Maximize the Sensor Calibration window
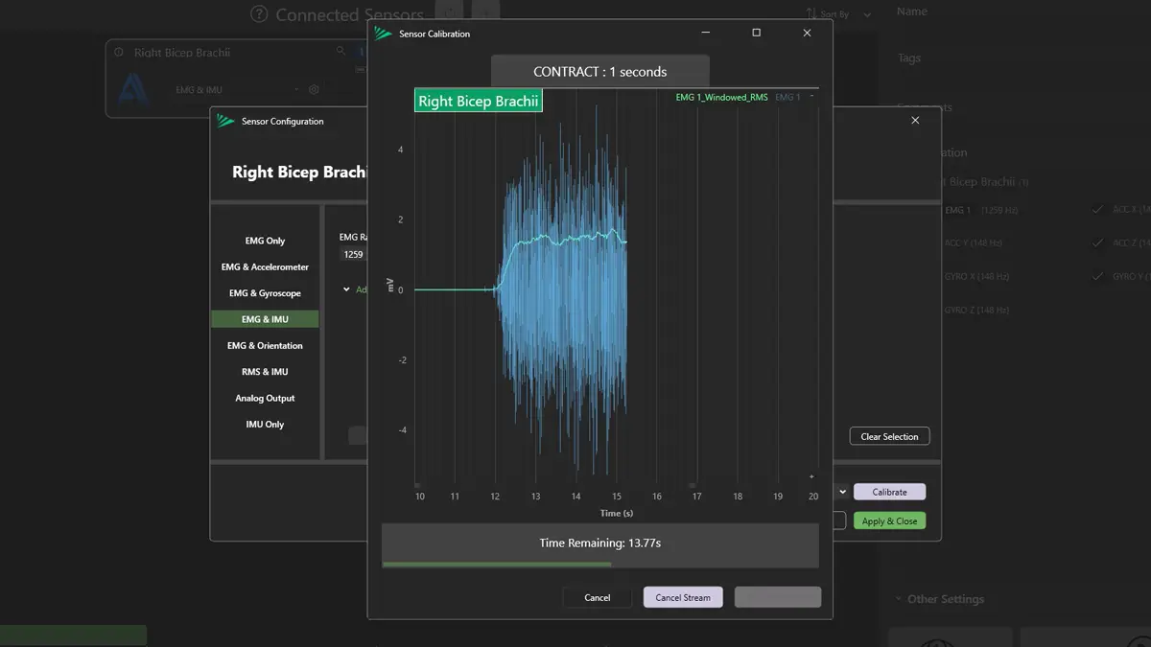The image size is (1151, 647). click(756, 33)
